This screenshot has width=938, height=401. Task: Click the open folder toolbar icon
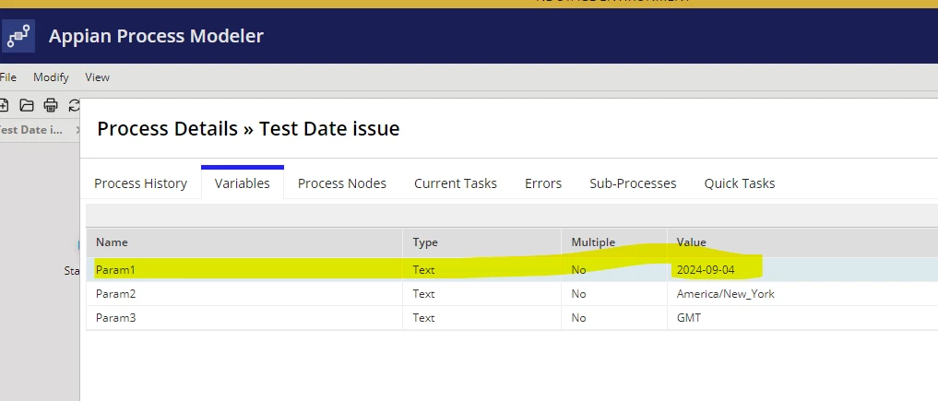coord(27,105)
